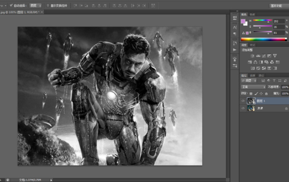Click the Brightness/Contrast adjustment sun icon

[x=252, y=56]
